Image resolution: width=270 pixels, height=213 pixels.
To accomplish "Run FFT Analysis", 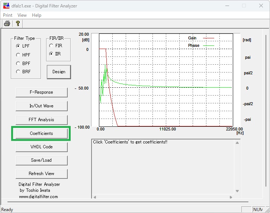I will point(41,120).
